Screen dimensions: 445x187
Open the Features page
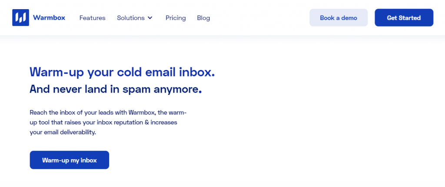click(x=92, y=18)
